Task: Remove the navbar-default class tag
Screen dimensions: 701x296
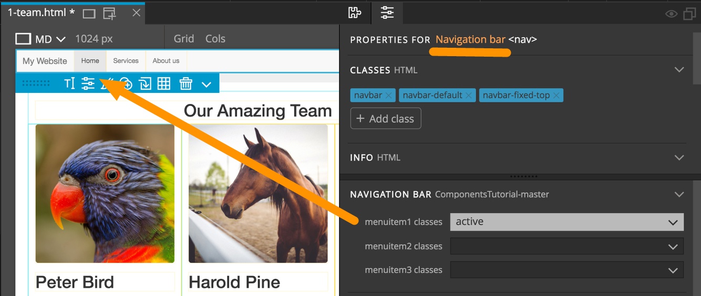Action: point(469,96)
